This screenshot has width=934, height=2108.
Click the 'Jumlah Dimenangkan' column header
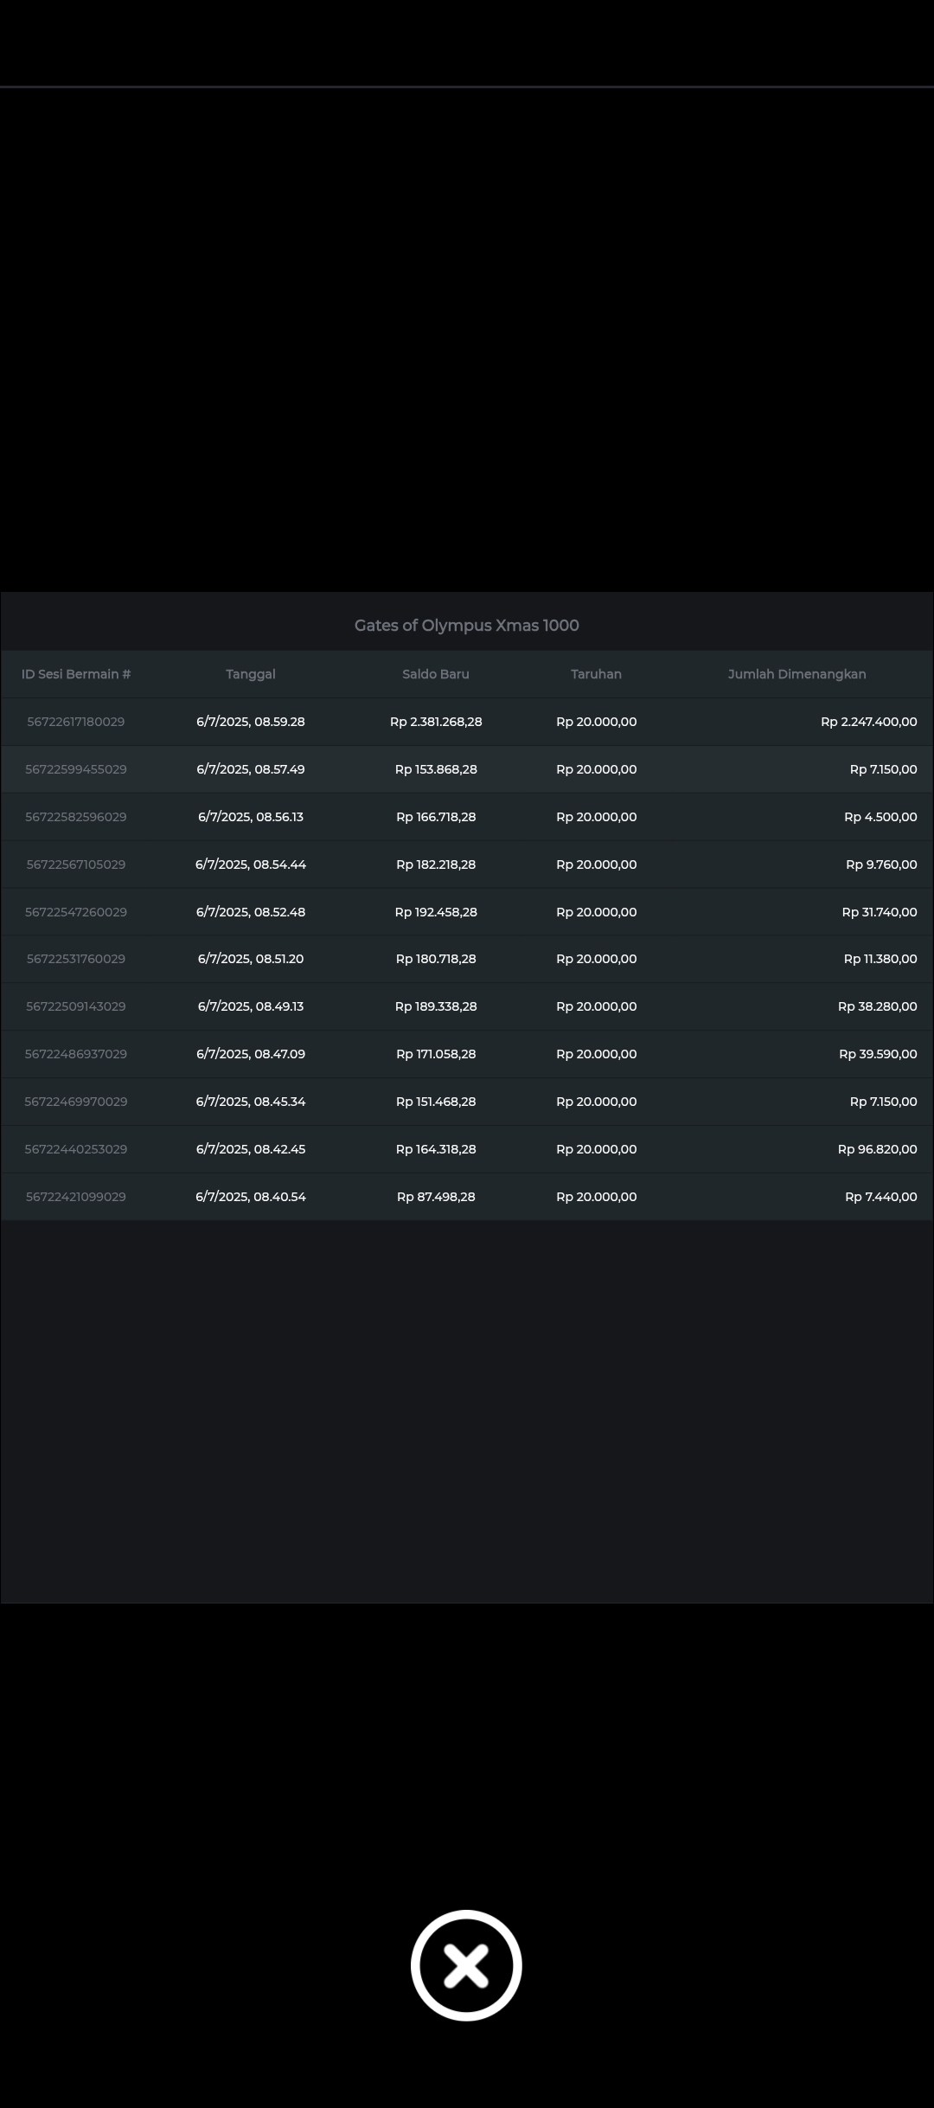[796, 674]
